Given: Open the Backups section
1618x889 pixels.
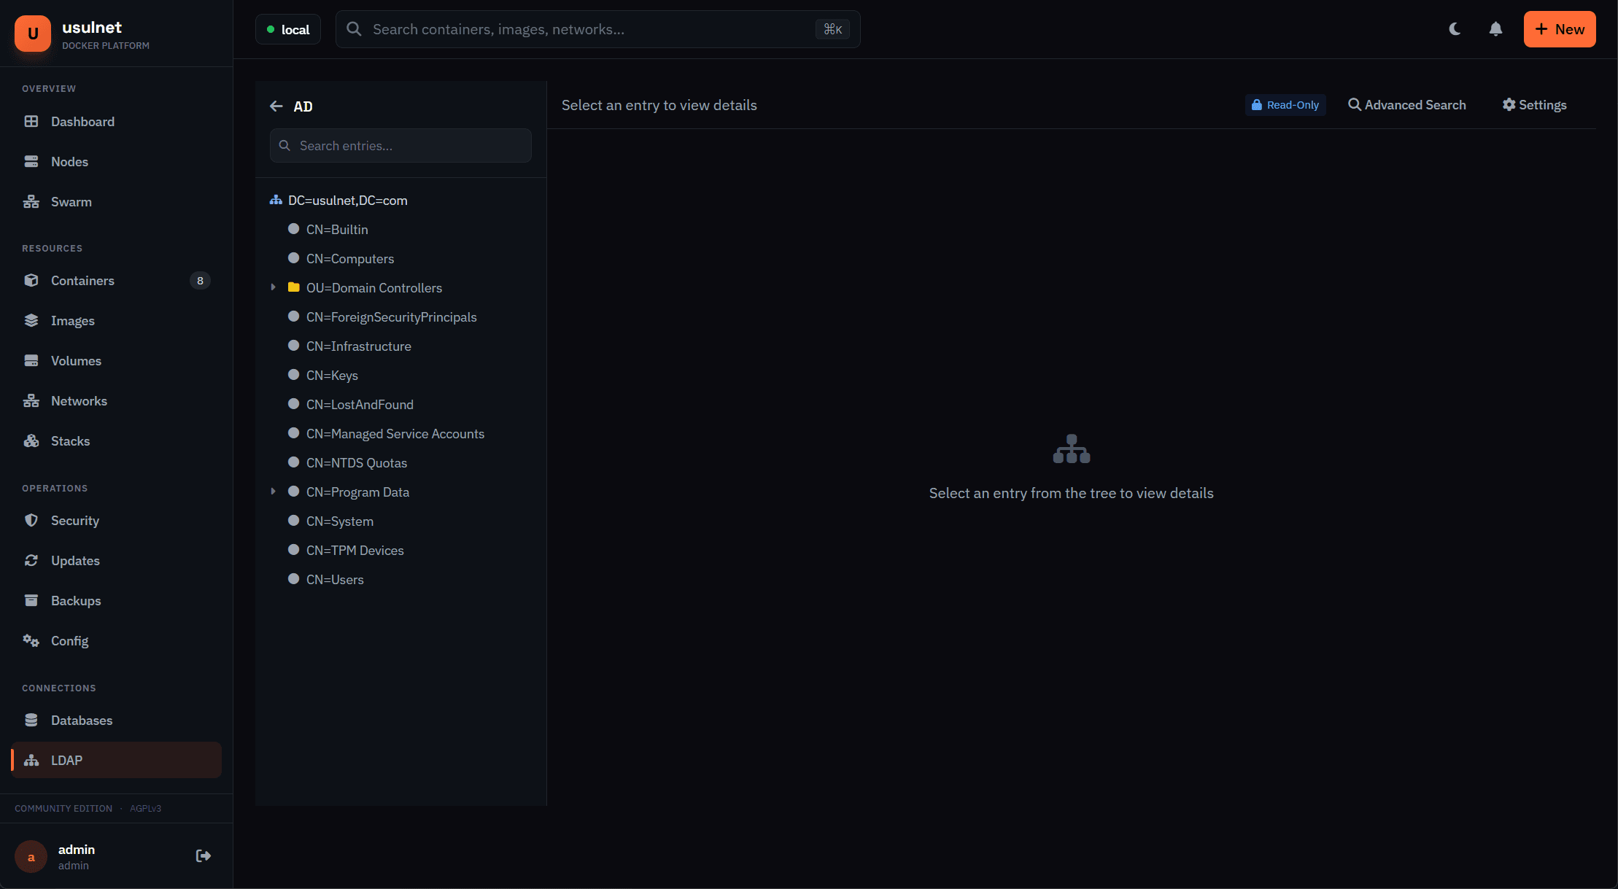Looking at the screenshot, I should [76, 600].
